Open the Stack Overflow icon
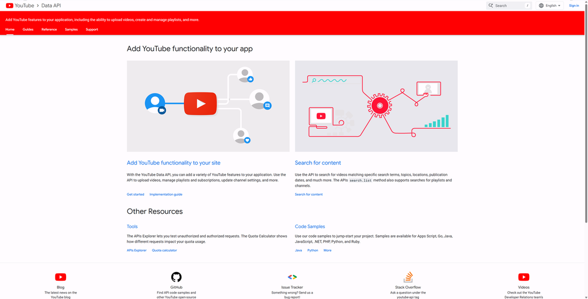Image resolution: width=588 pixels, height=299 pixels. pyautogui.click(x=408, y=277)
